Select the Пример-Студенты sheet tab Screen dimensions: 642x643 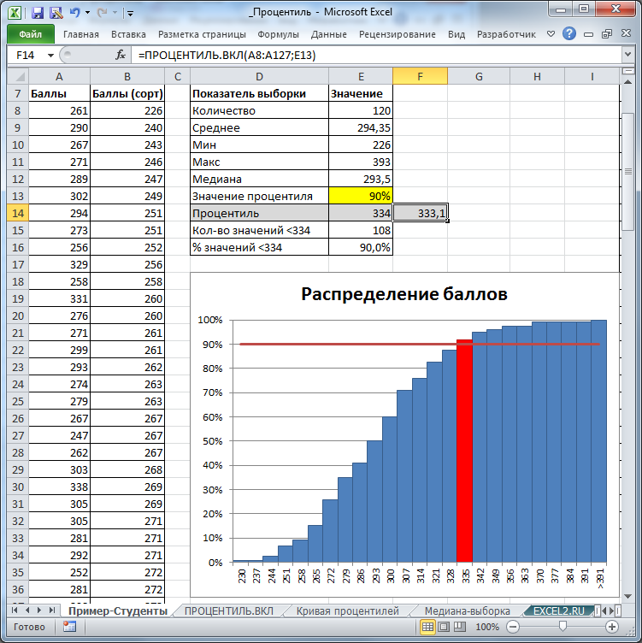click(118, 611)
